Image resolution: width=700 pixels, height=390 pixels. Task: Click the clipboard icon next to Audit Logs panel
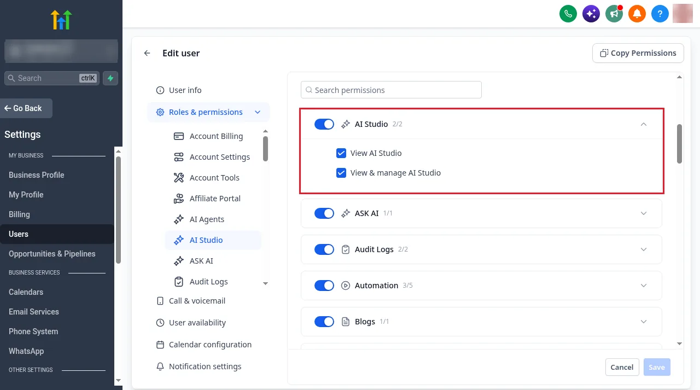pyautogui.click(x=346, y=249)
